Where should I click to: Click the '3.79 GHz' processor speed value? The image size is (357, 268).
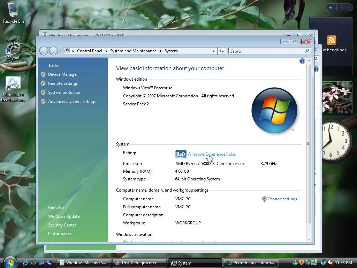(x=269, y=164)
